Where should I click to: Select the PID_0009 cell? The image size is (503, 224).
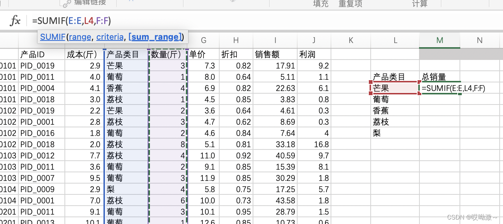42,189
